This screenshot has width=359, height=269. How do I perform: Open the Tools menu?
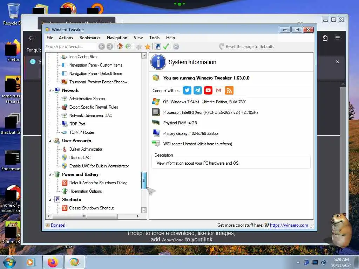(154, 38)
